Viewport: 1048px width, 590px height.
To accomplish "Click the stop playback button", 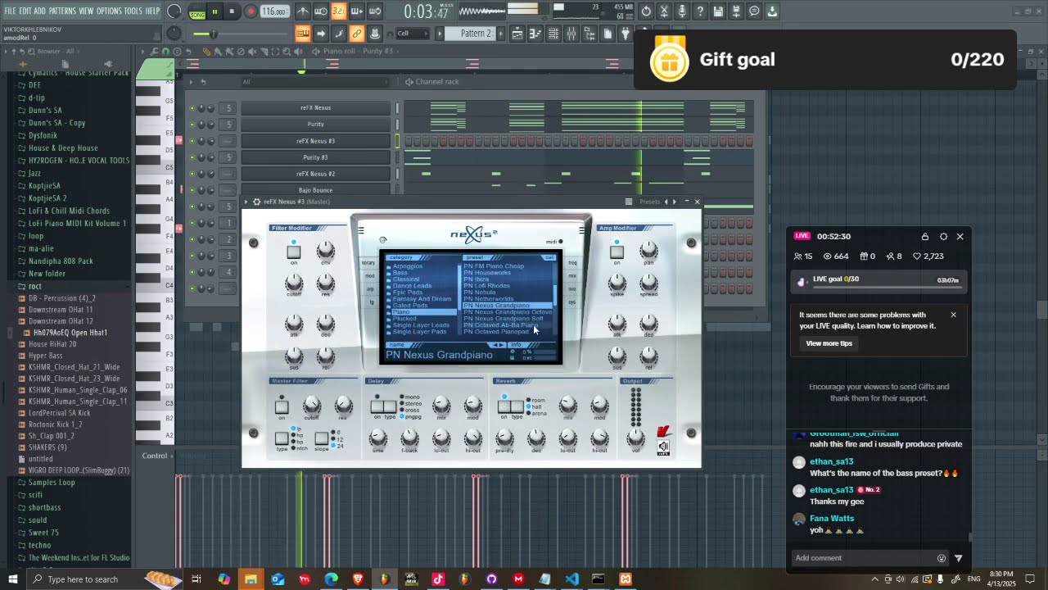I will 232,11.
